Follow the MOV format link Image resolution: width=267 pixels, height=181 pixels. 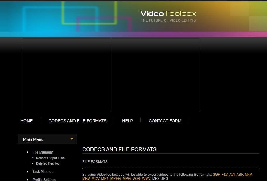(95, 179)
